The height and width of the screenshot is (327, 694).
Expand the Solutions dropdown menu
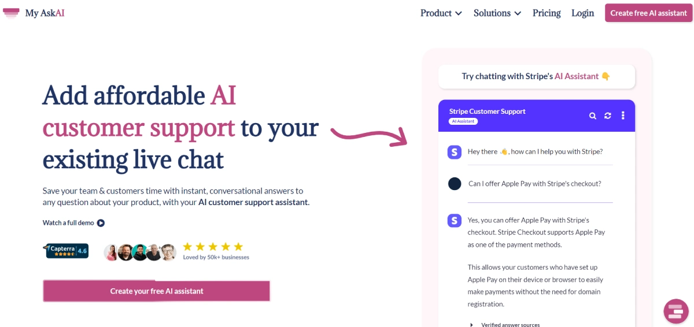(497, 13)
